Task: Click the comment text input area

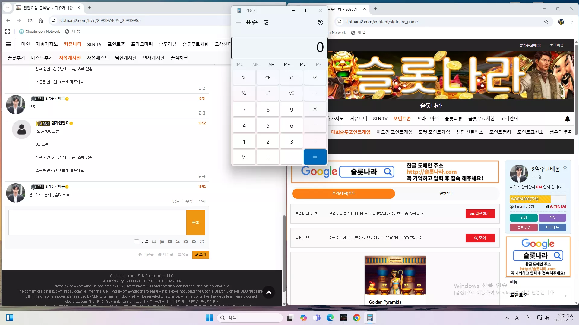Action: pyautogui.click(x=97, y=222)
